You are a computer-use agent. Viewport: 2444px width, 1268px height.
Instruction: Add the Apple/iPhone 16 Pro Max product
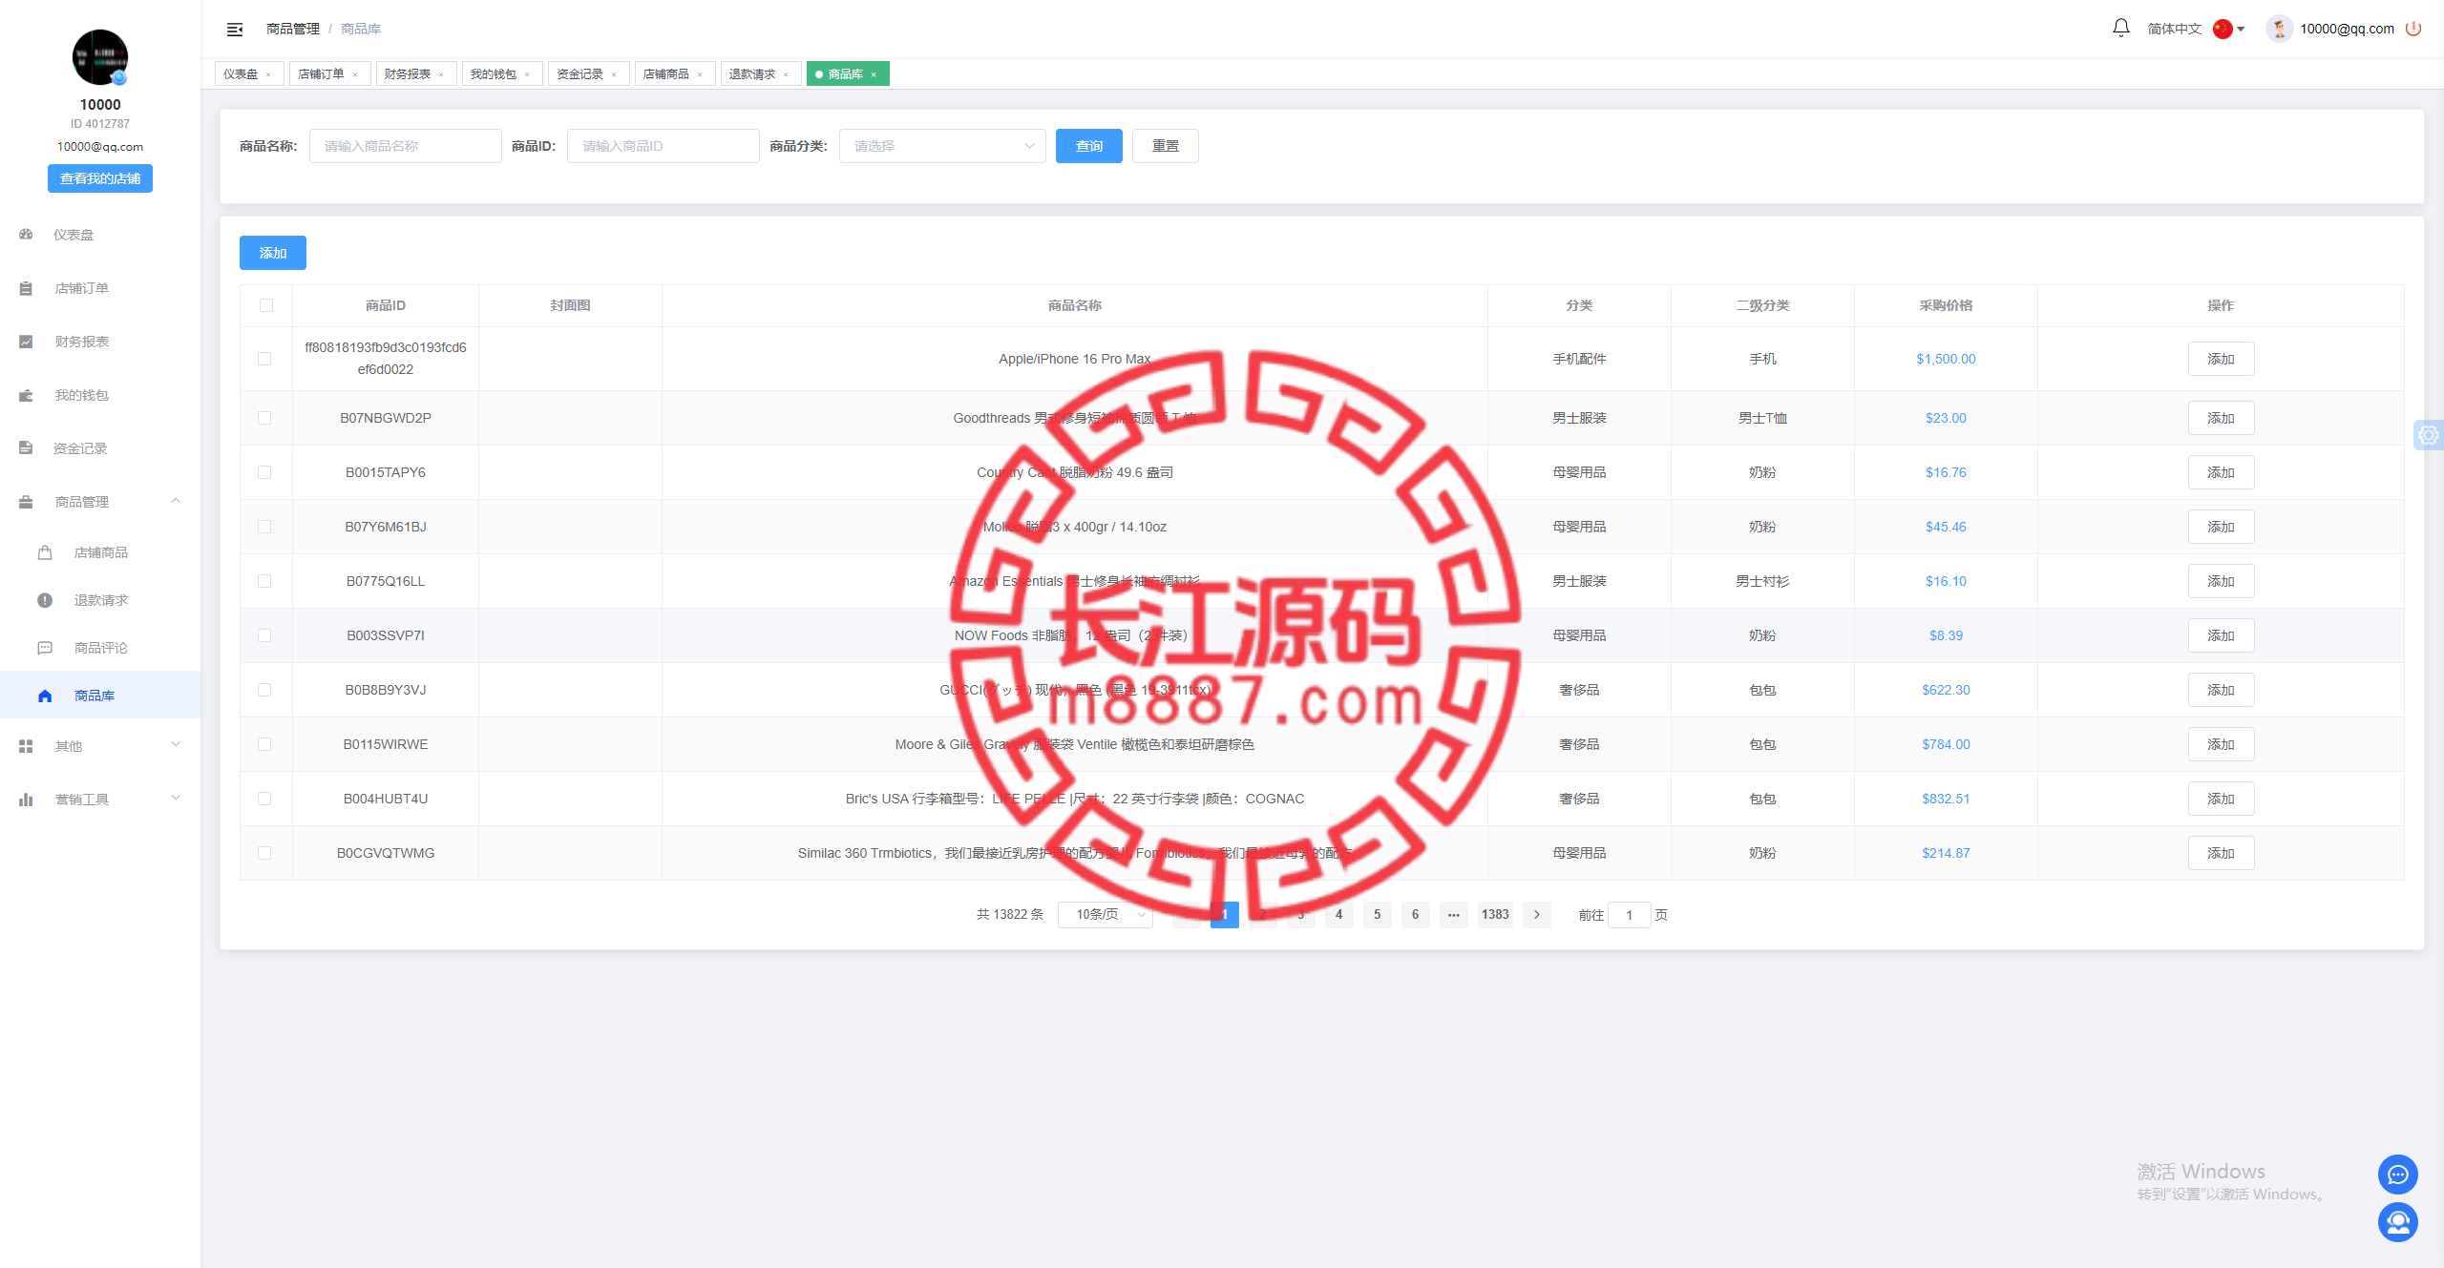[x=2221, y=359]
